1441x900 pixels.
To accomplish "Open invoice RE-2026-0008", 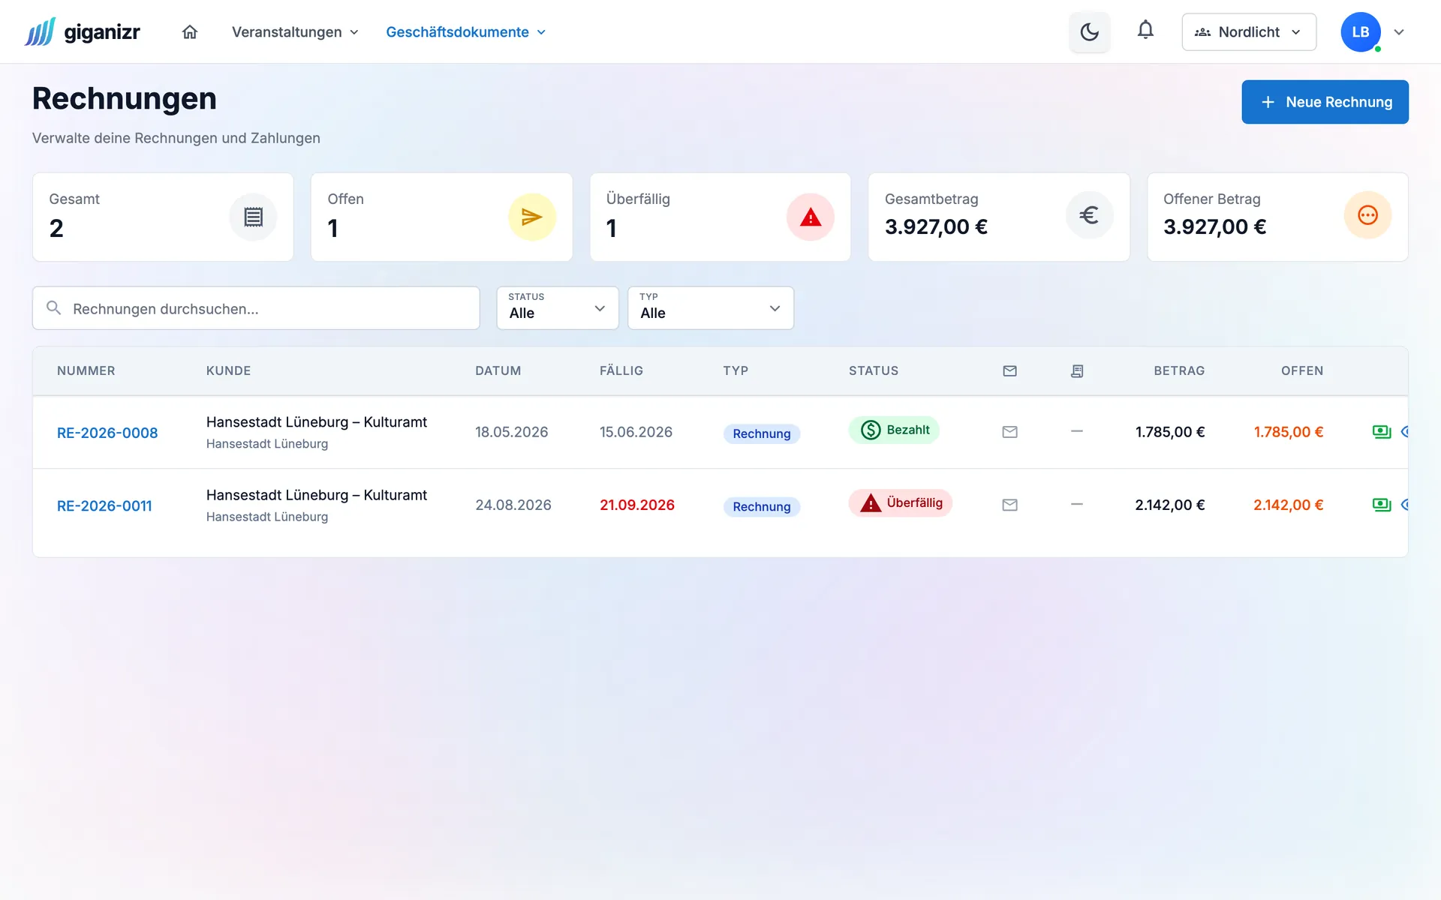I will click(x=107, y=433).
